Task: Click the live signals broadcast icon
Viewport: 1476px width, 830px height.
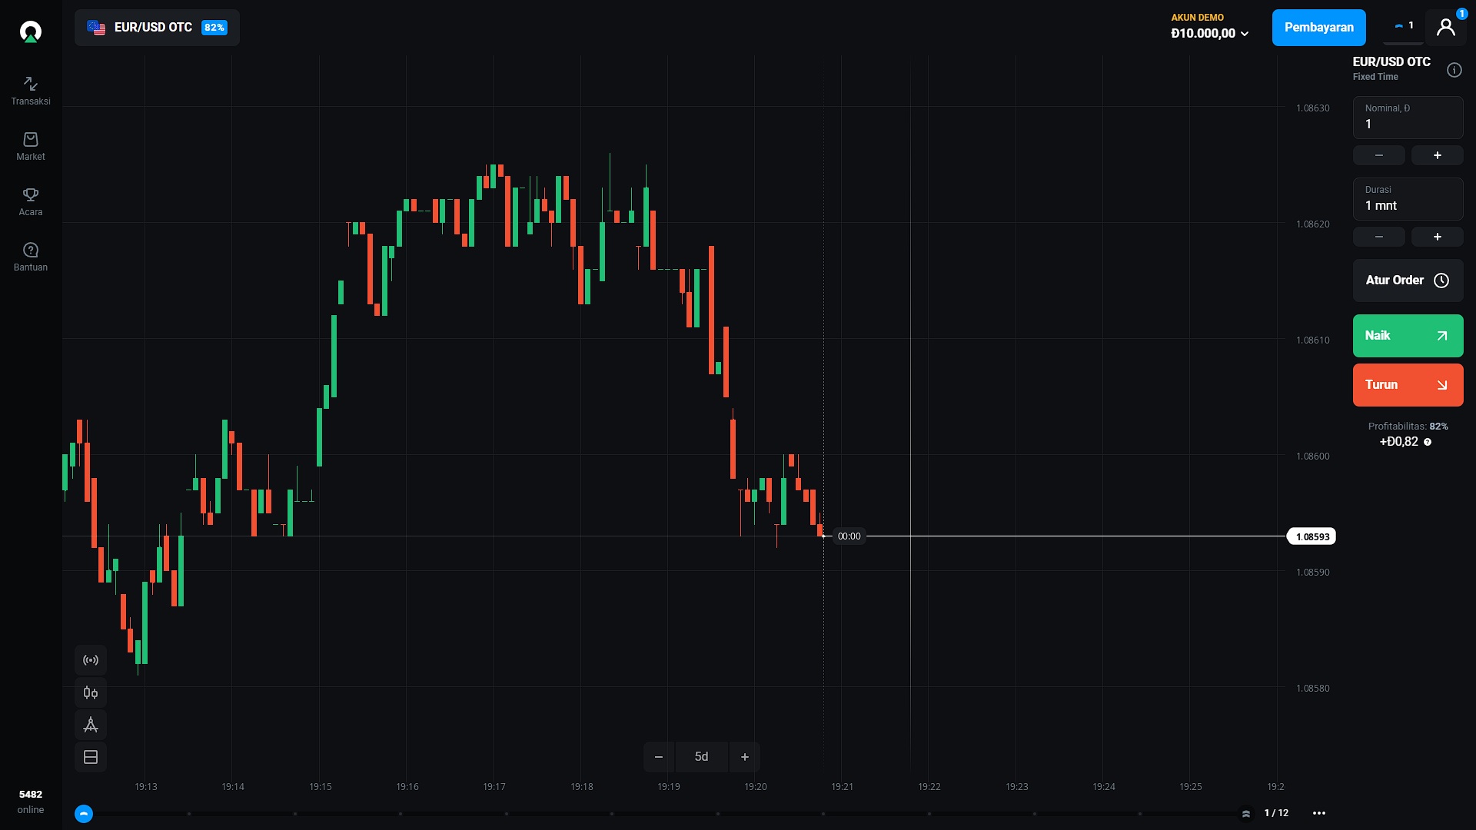Action: point(90,659)
